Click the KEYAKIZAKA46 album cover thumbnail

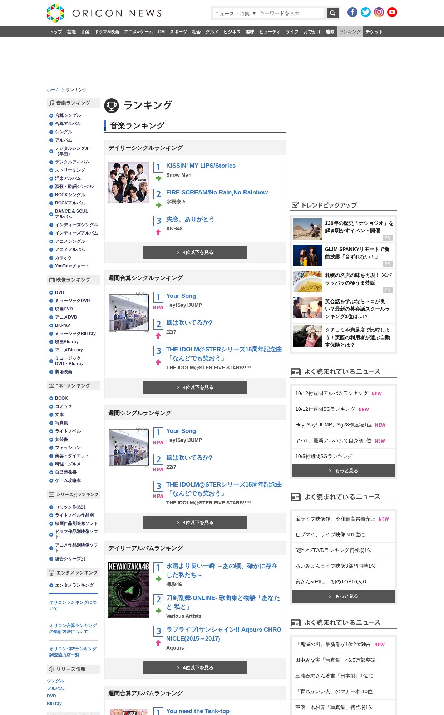pyautogui.click(x=129, y=590)
